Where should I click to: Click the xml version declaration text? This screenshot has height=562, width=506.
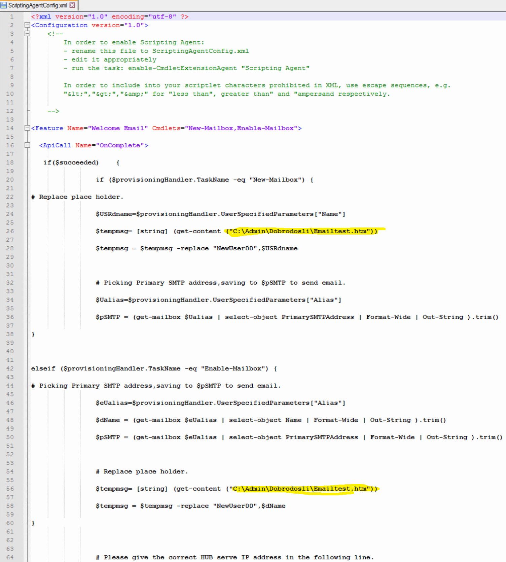pyautogui.click(x=110, y=16)
